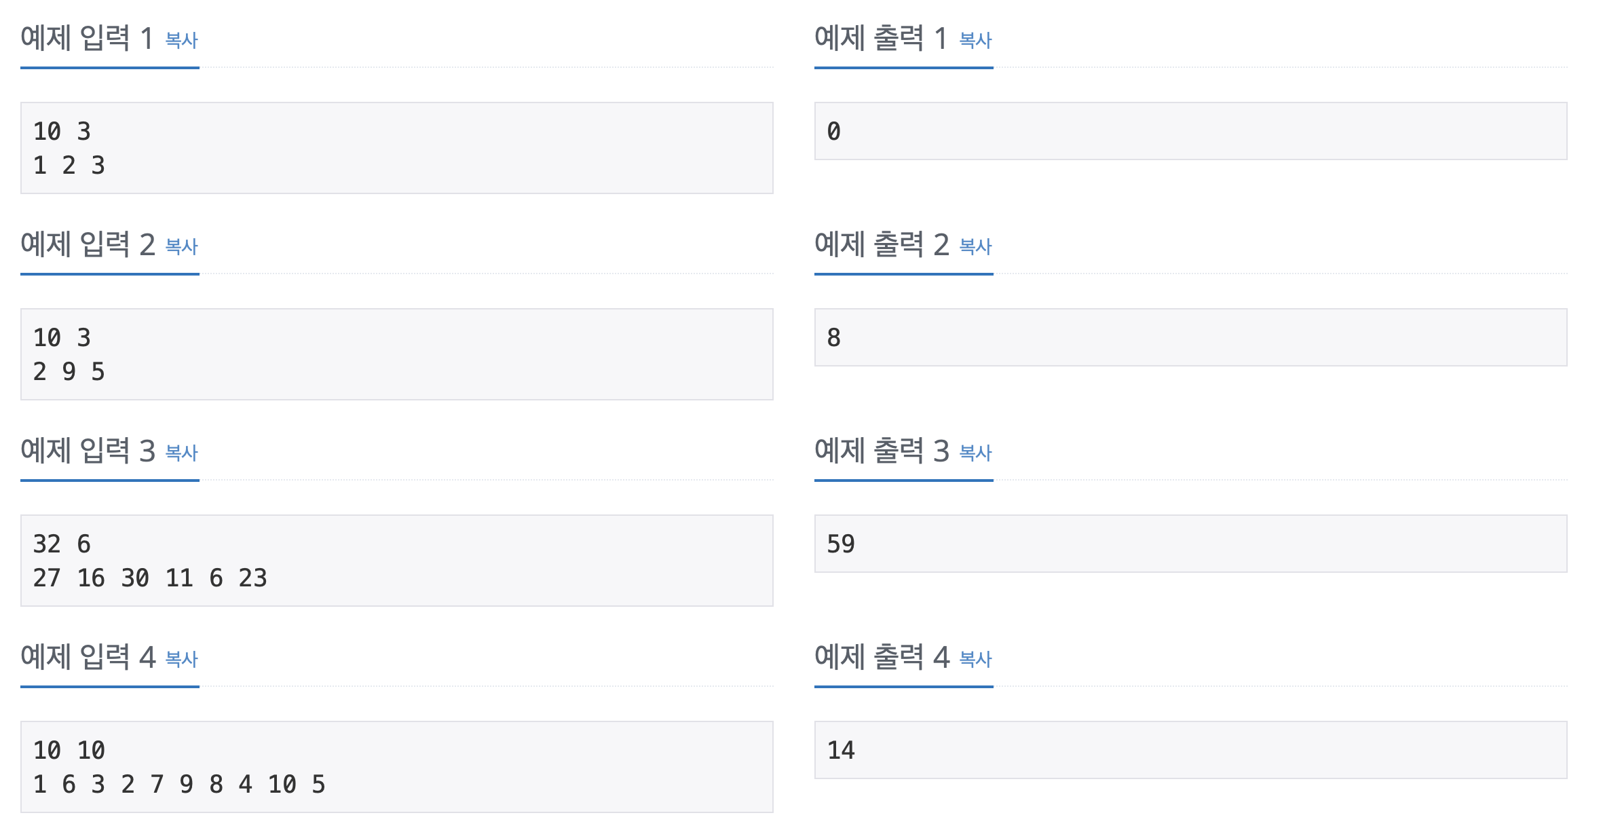Click the 예제 입력 3 heading
The image size is (1622, 828).
pos(88,451)
